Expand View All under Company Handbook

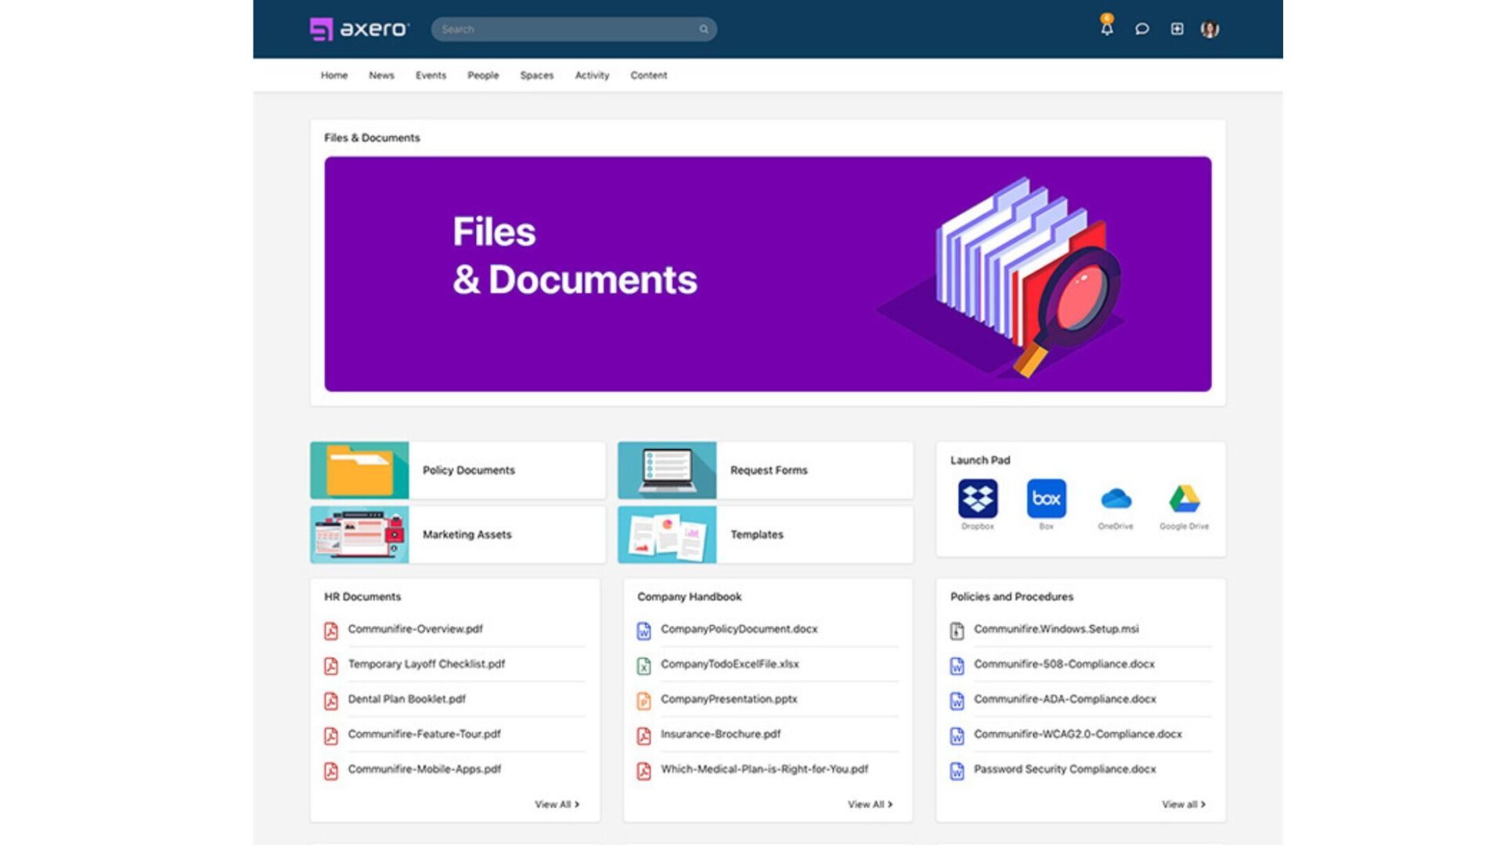click(x=870, y=804)
